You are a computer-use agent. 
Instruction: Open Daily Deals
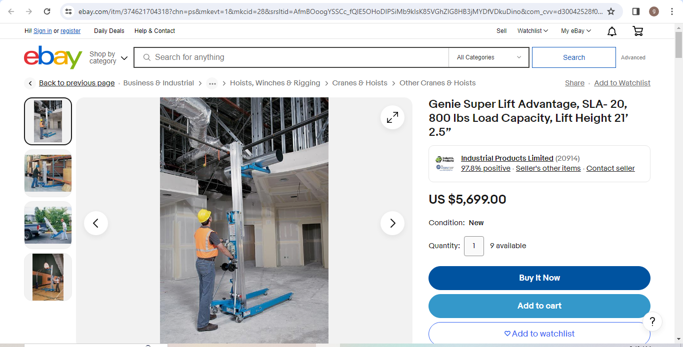(109, 31)
